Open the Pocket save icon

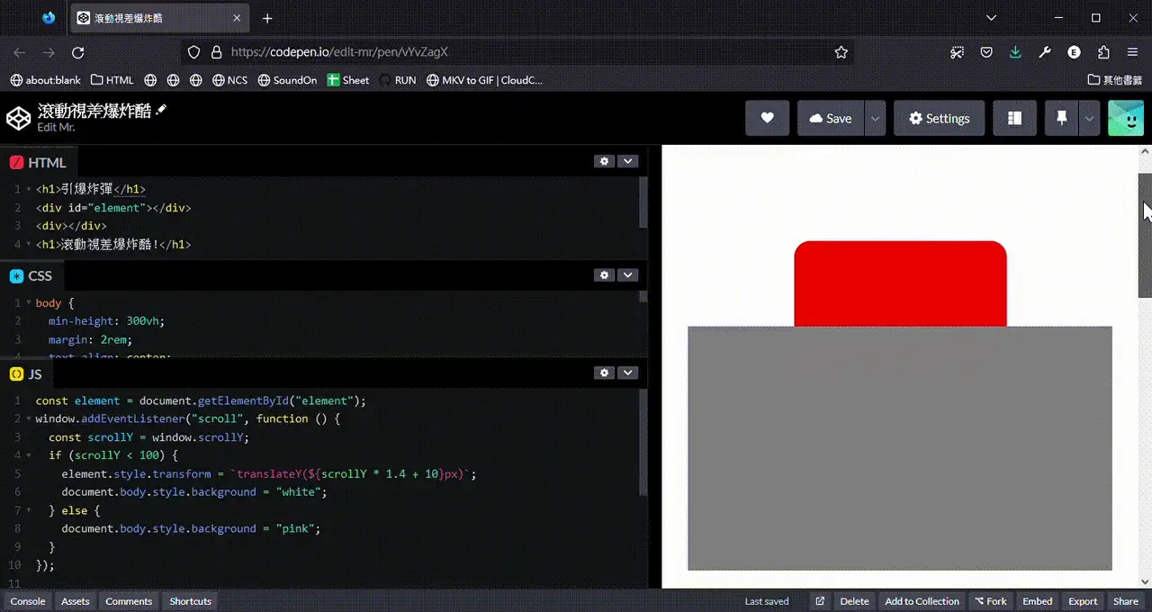[x=986, y=53]
